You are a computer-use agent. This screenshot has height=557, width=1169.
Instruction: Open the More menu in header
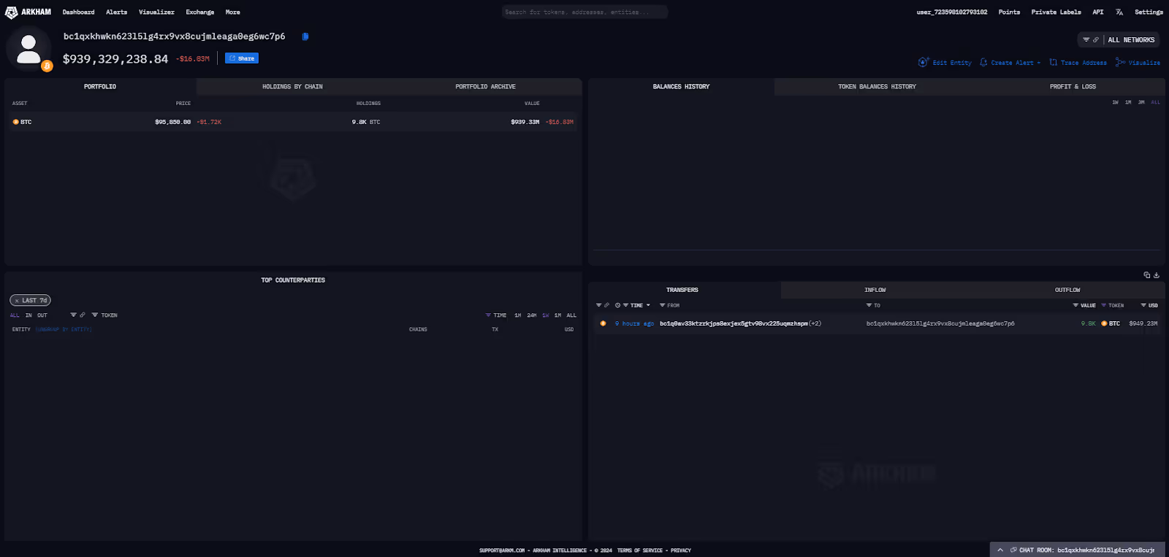[232, 12]
